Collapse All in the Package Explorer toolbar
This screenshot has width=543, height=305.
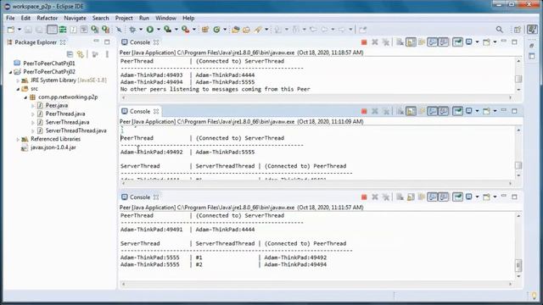coord(70,54)
